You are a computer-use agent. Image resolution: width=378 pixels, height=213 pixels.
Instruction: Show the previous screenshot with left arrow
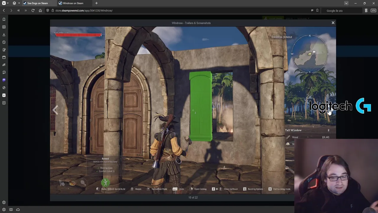click(55, 110)
